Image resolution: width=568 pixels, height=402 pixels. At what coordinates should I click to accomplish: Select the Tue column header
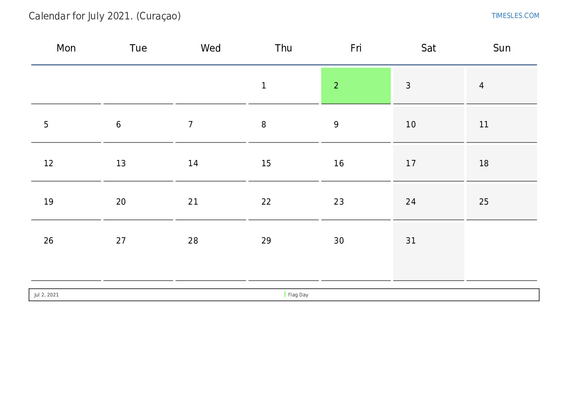point(138,48)
